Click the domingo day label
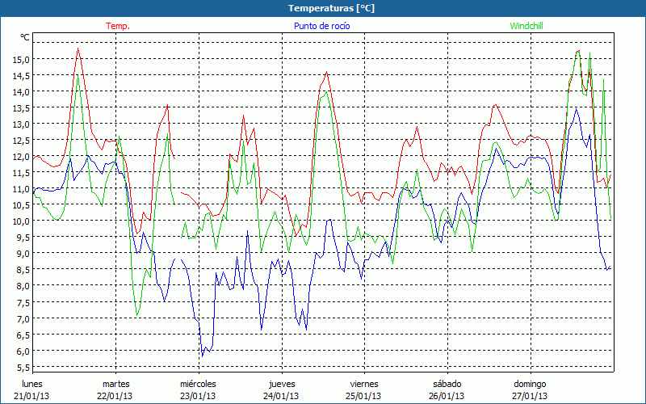The image size is (646, 404). [x=530, y=384]
